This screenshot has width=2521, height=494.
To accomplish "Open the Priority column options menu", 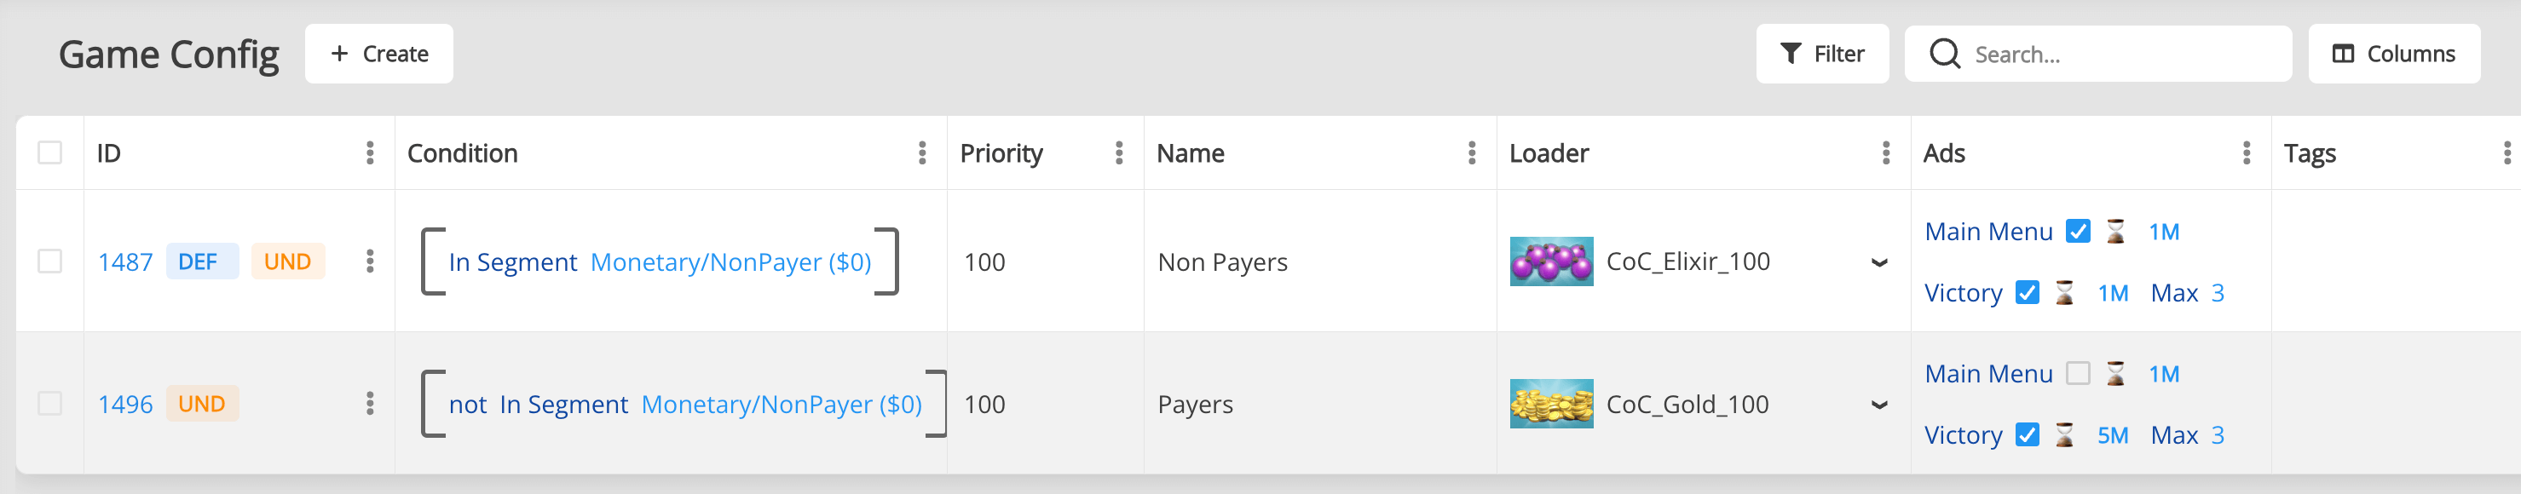I will (x=1118, y=152).
